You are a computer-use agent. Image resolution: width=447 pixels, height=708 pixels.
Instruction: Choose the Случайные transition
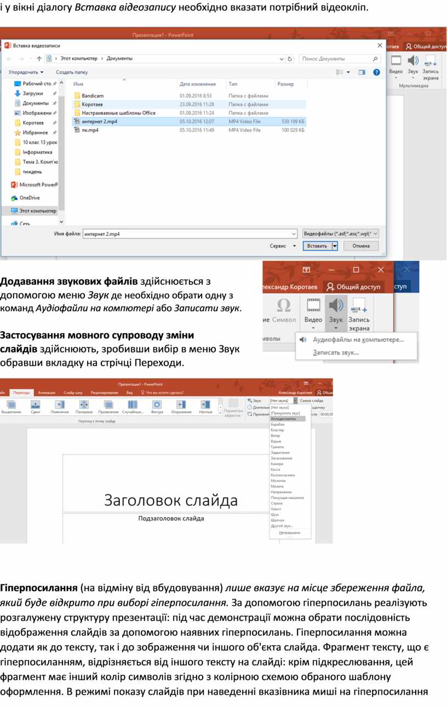point(133,407)
